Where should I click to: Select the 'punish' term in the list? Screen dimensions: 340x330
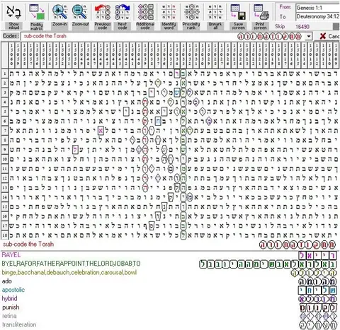[x=11, y=307]
